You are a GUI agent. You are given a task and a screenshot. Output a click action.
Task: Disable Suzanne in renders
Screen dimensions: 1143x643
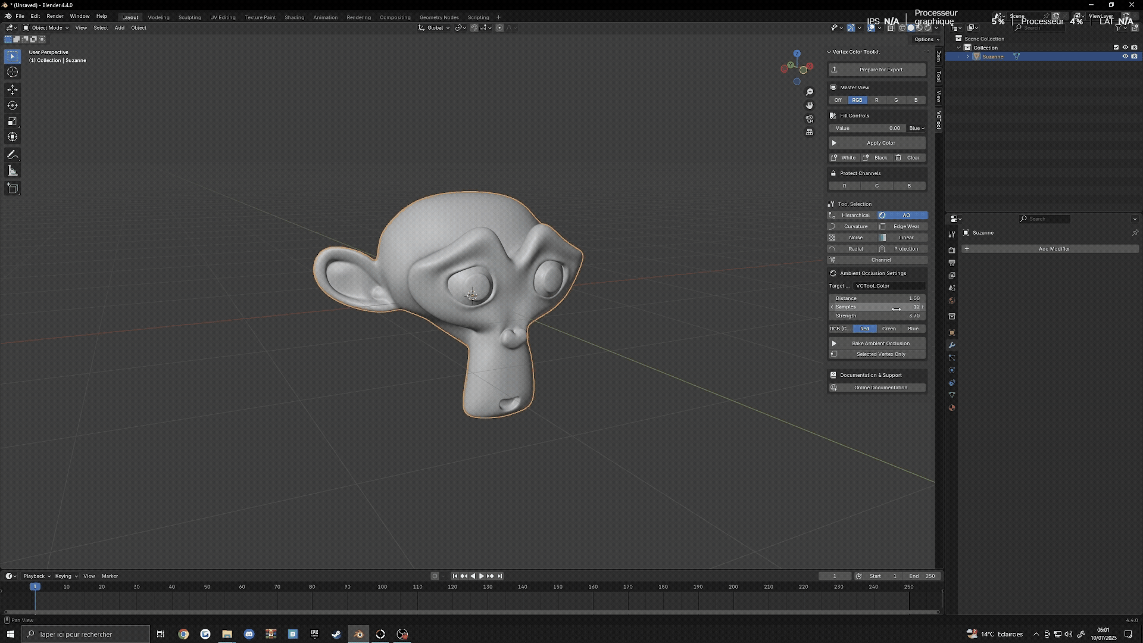click(1135, 56)
